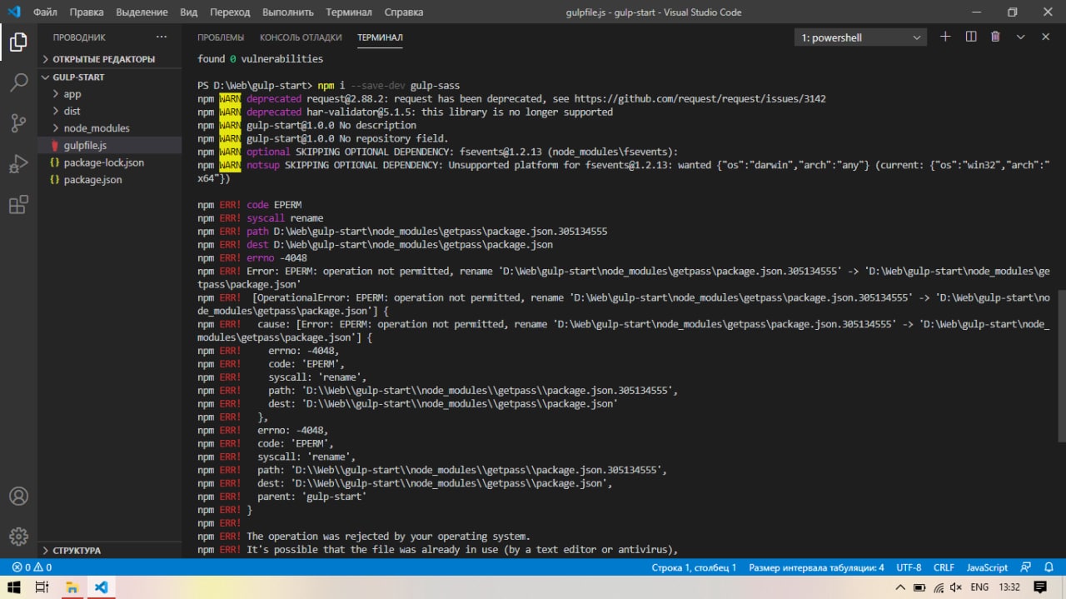Open Source Control view in activity bar

pyautogui.click(x=18, y=123)
